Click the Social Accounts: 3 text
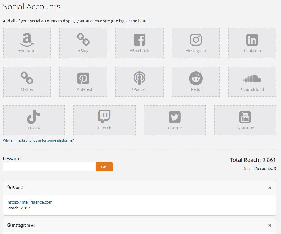This screenshot has width=281, height=234. click(x=260, y=169)
